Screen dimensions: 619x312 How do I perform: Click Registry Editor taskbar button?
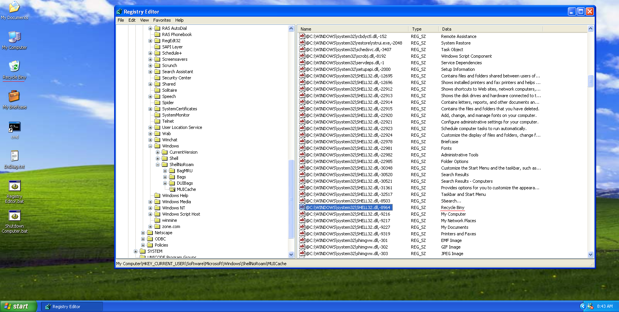[x=72, y=307]
